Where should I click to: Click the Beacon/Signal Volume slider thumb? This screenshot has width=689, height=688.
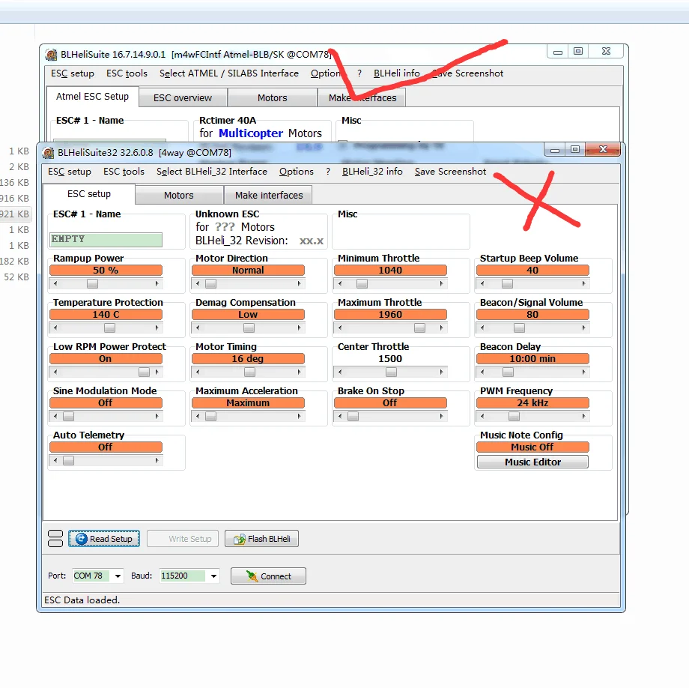pos(520,328)
